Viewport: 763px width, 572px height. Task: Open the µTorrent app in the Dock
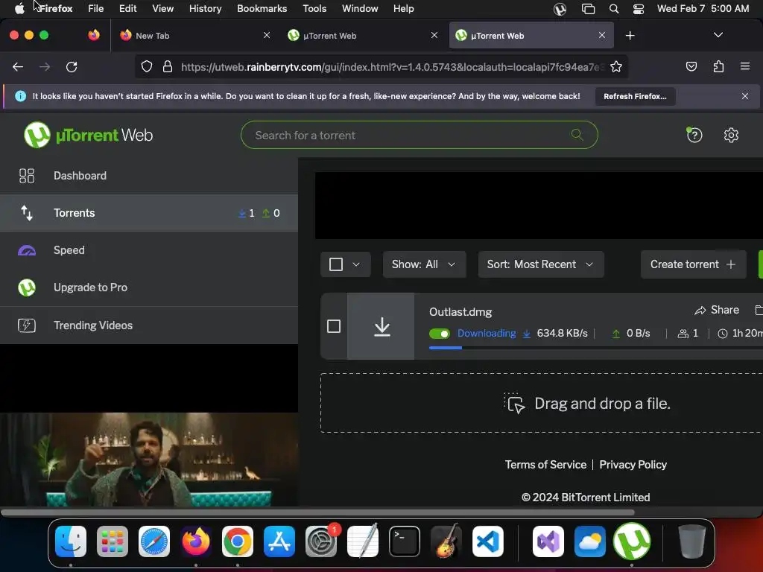point(632,541)
